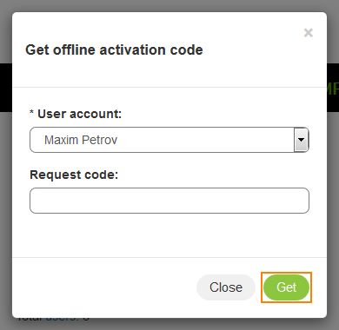
Task: Click blank space below Request code field
Action: (169, 235)
